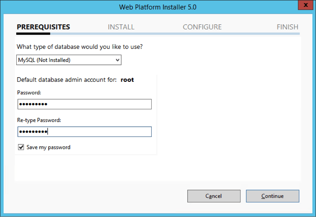Click the Password input field
This screenshot has width=316, height=217.
click(x=84, y=104)
